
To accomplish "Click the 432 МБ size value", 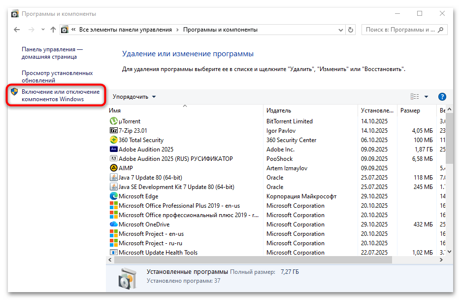I will click(x=423, y=225).
